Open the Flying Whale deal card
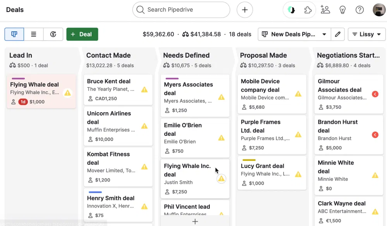The height and width of the screenshot is (226, 387). click(41, 92)
